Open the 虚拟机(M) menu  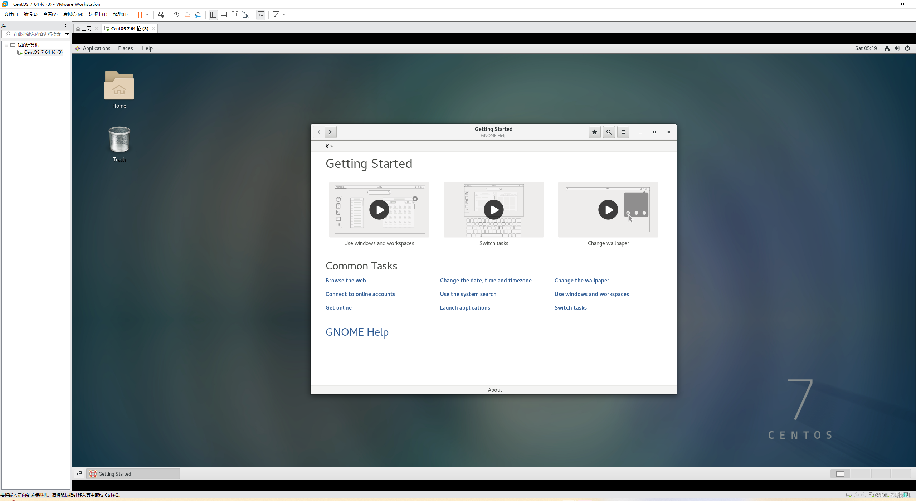(x=73, y=14)
